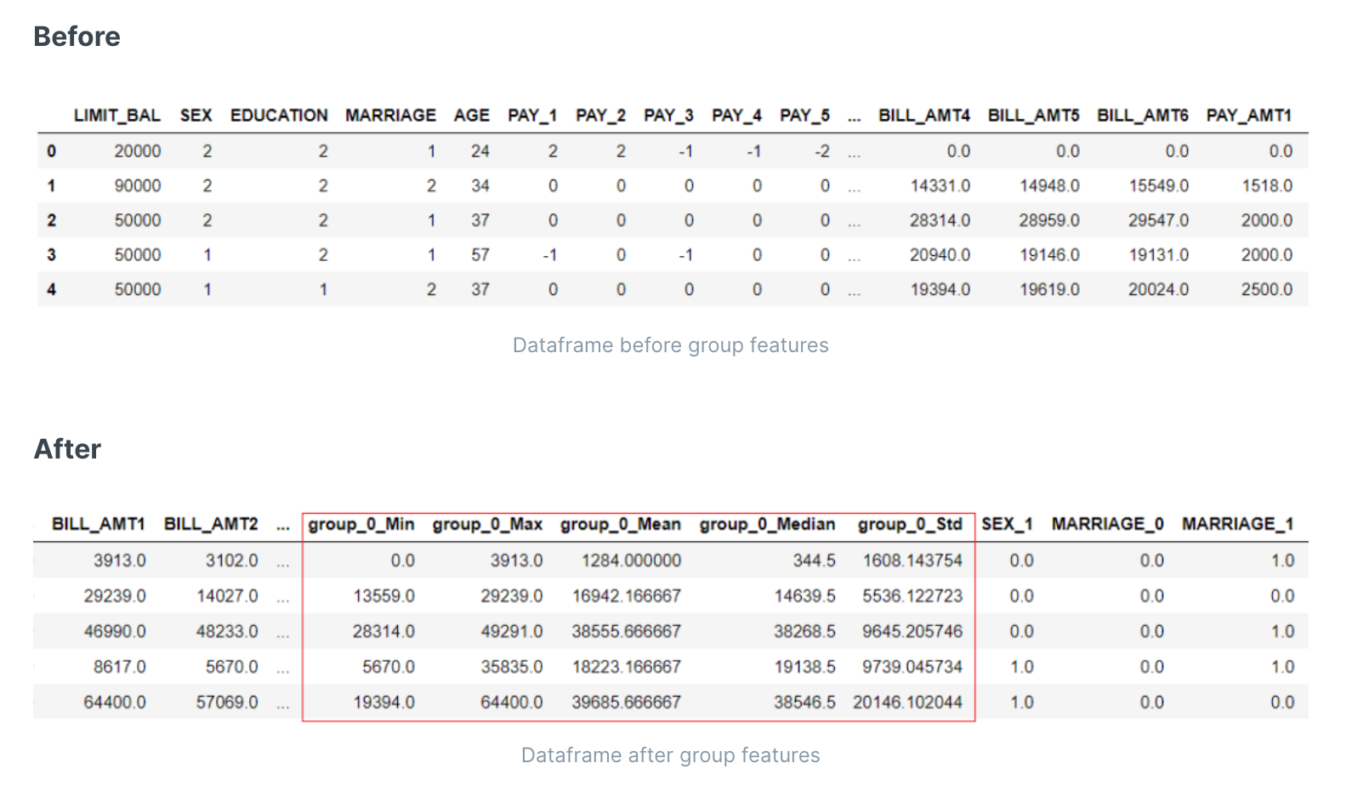Select the EDUCATION column header

click(x=279, y=116)
